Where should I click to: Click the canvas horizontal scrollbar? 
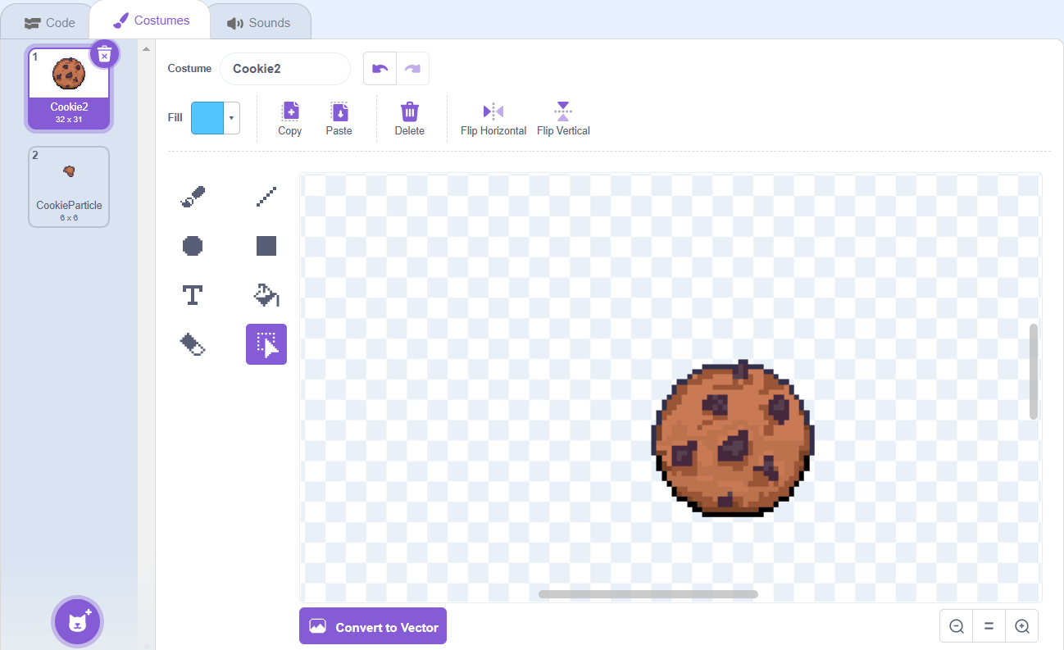tap(648, 594)
